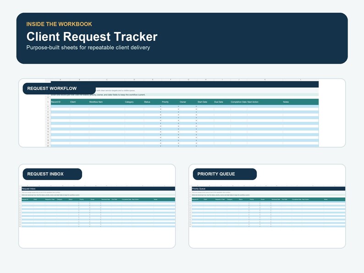The width and height of the screenshot is (364, 273).
Task: Click the "Request Inbox" title cell in its sheet
Action: point(28,189)
